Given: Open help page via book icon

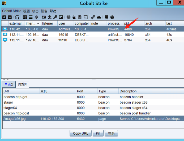Looking at the screenshot, I should 106,17.
